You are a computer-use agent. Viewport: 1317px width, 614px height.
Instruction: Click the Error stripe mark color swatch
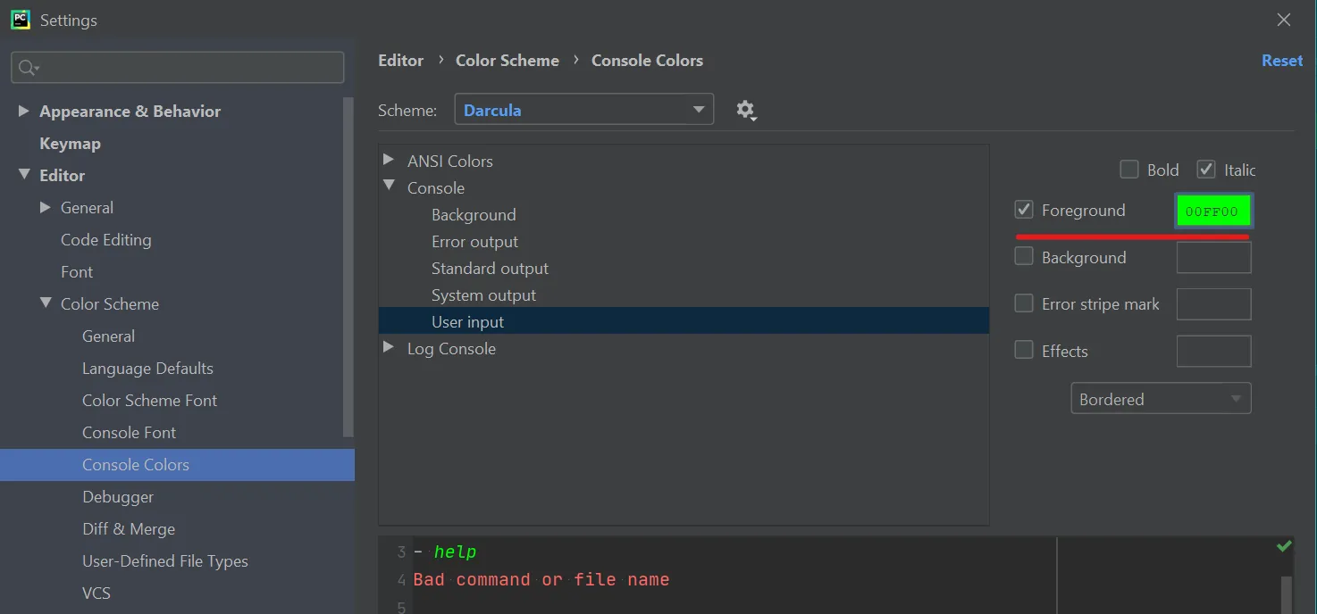click(x=1213, y=304)
